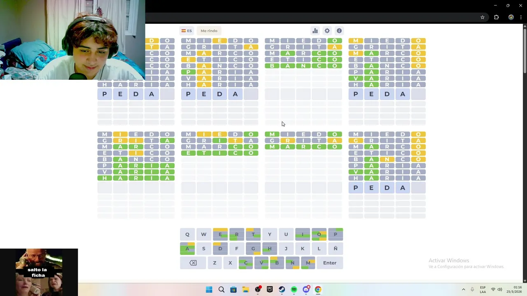527x296 pixels.
Task: Tap the A key on the game keyboard
Action: click(187, 248)
